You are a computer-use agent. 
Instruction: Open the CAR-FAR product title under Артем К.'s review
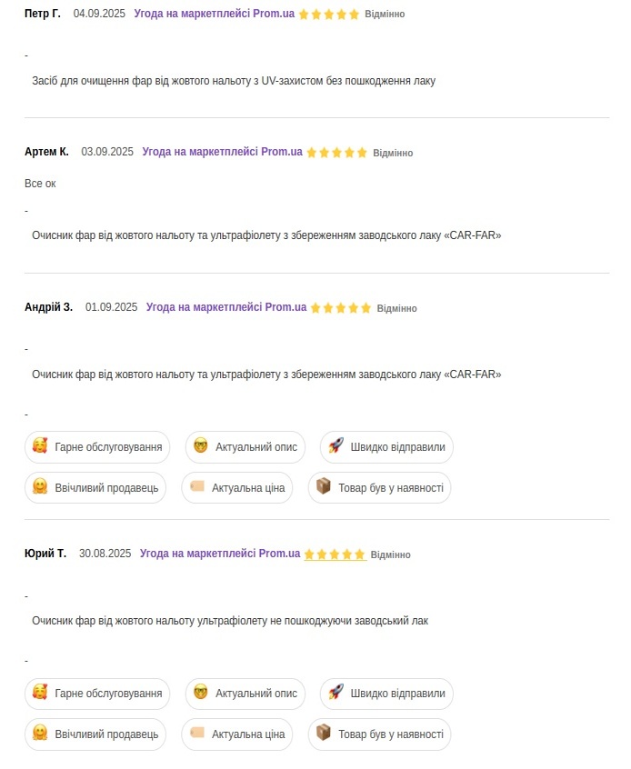point(266,235)
